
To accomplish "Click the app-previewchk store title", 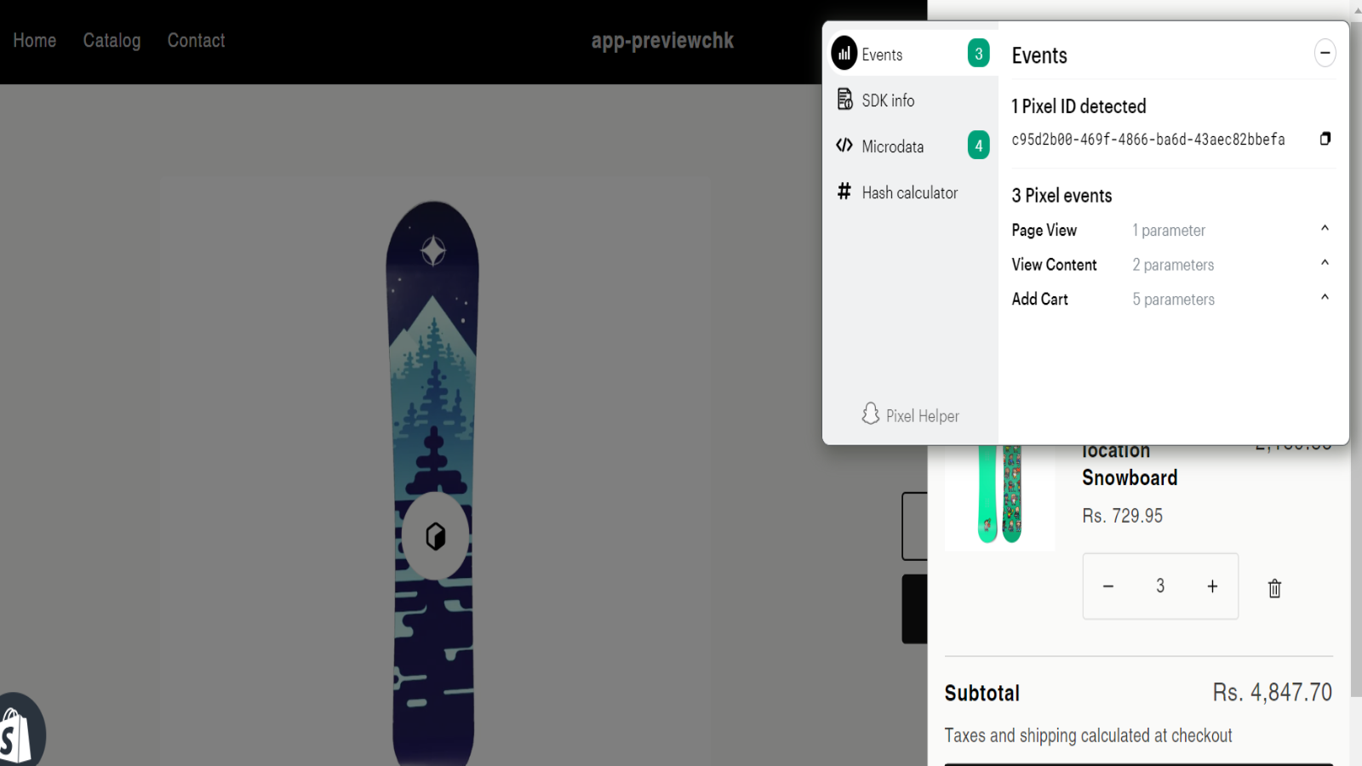I will click(x=662, y=41).
